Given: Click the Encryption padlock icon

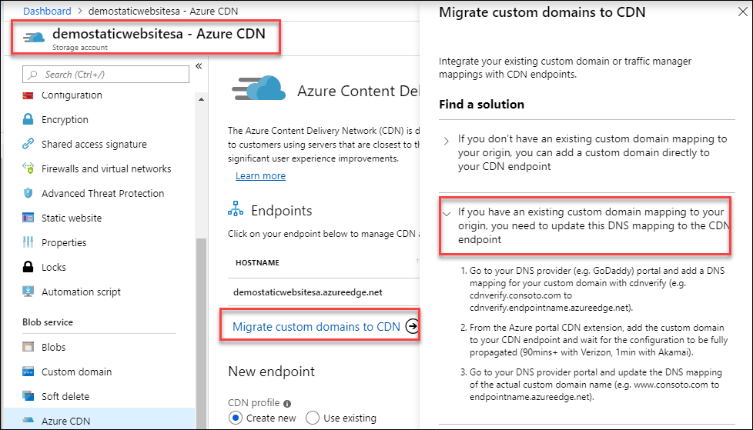Looking at the screenshot, I should [x=28, y=119].
